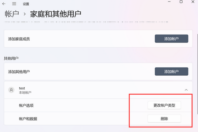Click the back arrow icon

coord(4,4)
